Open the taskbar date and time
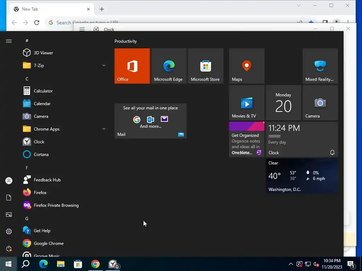Image resolution: width=362 pixels, height=271 pixels. pyautogui.click(x=332, y=264)
